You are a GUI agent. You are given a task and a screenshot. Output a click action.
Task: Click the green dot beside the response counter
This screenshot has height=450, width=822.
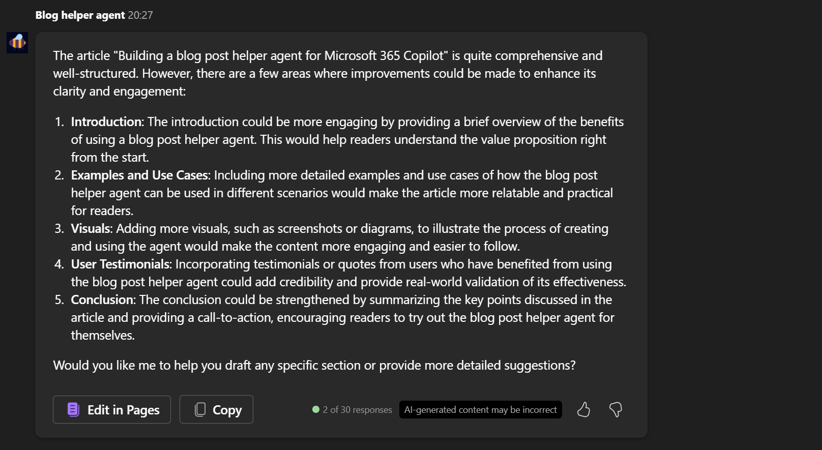click(315, 409)
